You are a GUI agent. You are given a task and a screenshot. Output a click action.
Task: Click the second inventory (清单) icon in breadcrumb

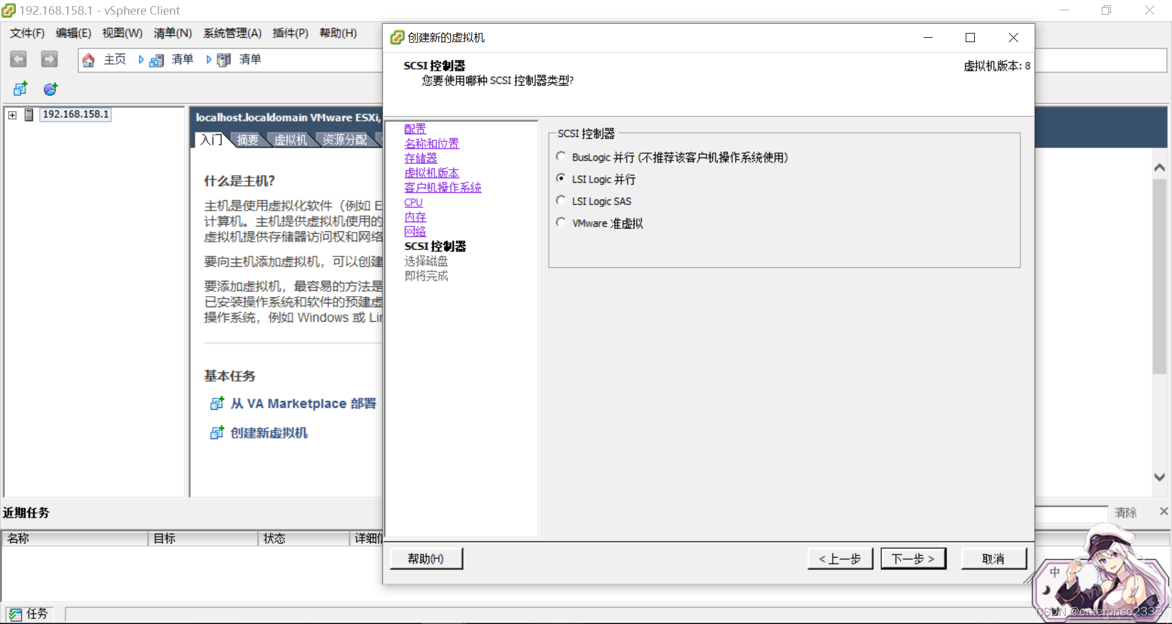coord(224,60)
